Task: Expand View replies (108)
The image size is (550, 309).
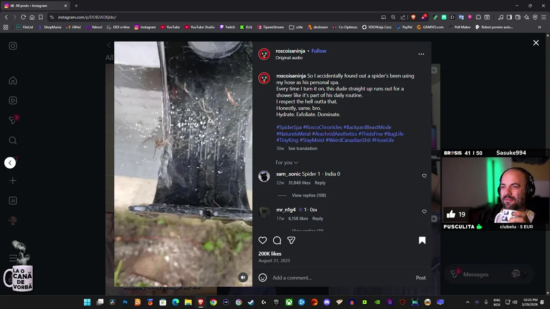Action: tap(309, 195)
